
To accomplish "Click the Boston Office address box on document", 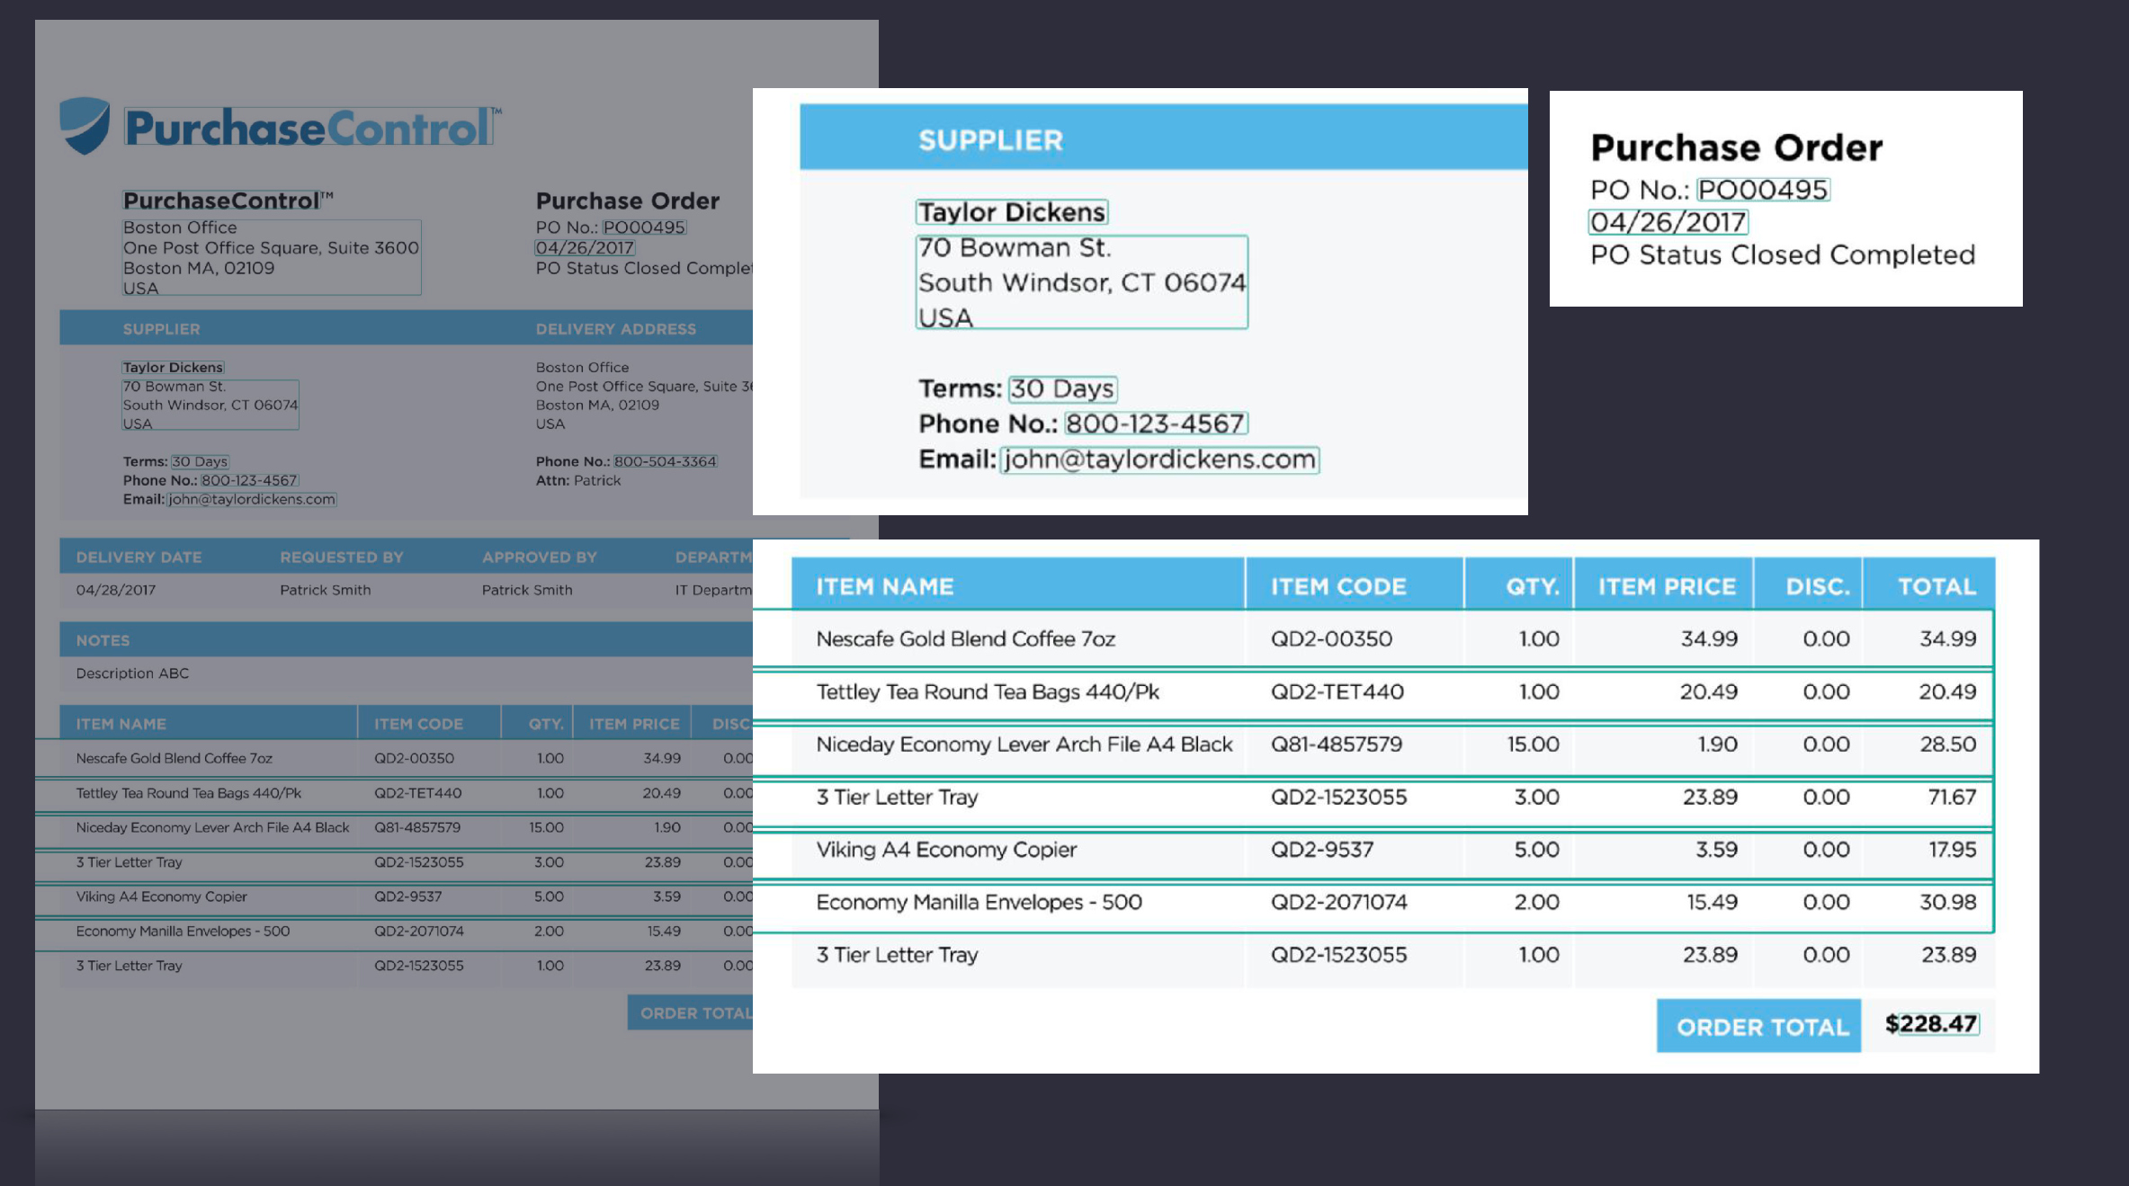I will (x=271, y=257).
